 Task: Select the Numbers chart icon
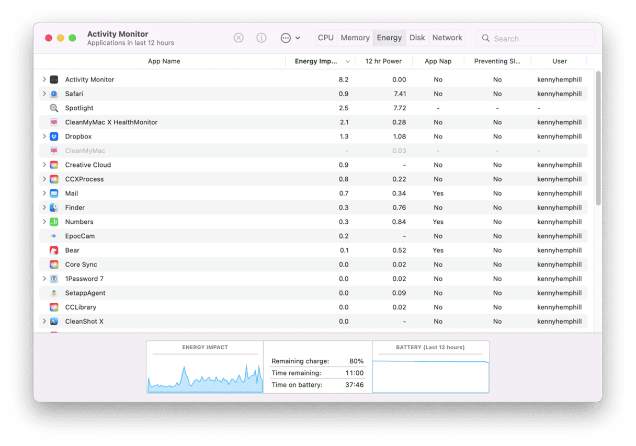tap(54, 222)
